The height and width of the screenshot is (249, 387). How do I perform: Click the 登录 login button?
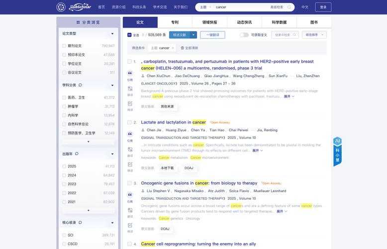click(323, 7)
